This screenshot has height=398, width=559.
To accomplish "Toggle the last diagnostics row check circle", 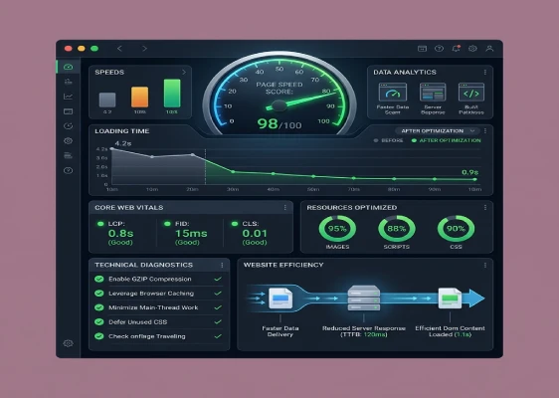I will (x=99, y=336).
